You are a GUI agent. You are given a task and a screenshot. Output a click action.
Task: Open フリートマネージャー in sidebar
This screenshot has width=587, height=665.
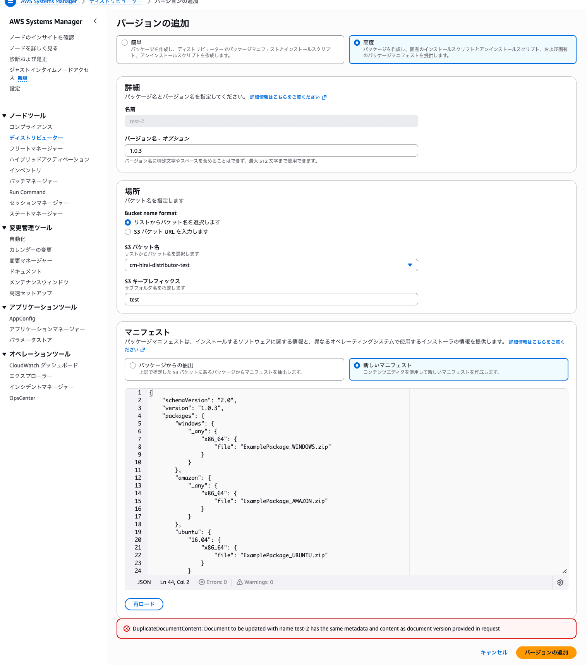[36, 149]
